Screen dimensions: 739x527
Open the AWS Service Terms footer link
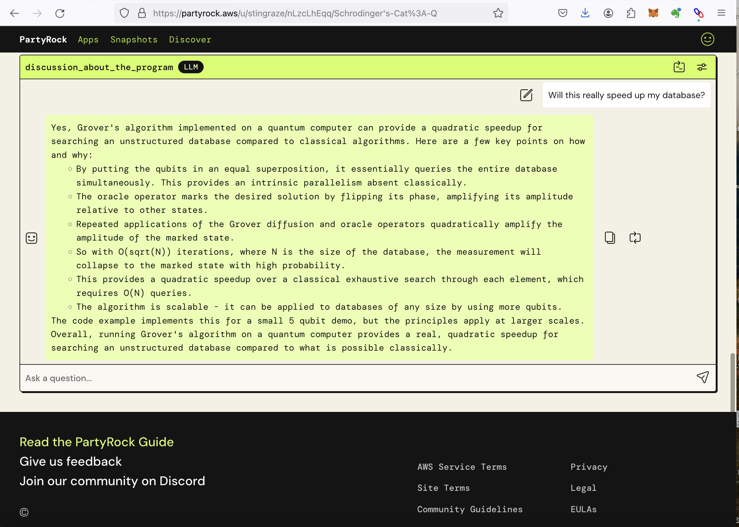coord(462,467)
